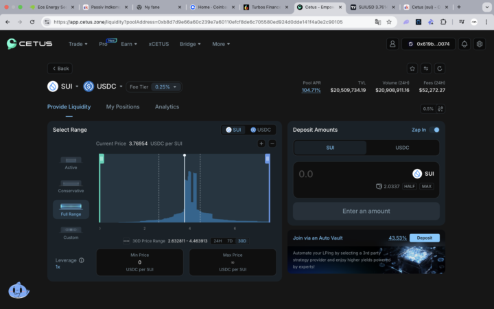The width and height of the screenshot is (494, 309).
Task: Click the Leverage info icon
Action: 82,260
